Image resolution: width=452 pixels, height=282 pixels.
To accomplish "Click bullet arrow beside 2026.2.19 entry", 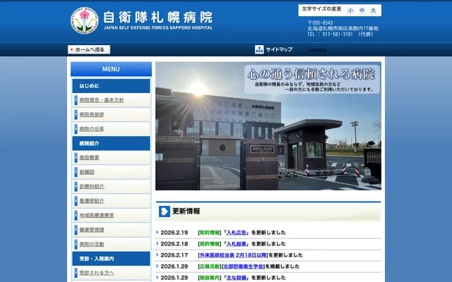I will (157, 232).
